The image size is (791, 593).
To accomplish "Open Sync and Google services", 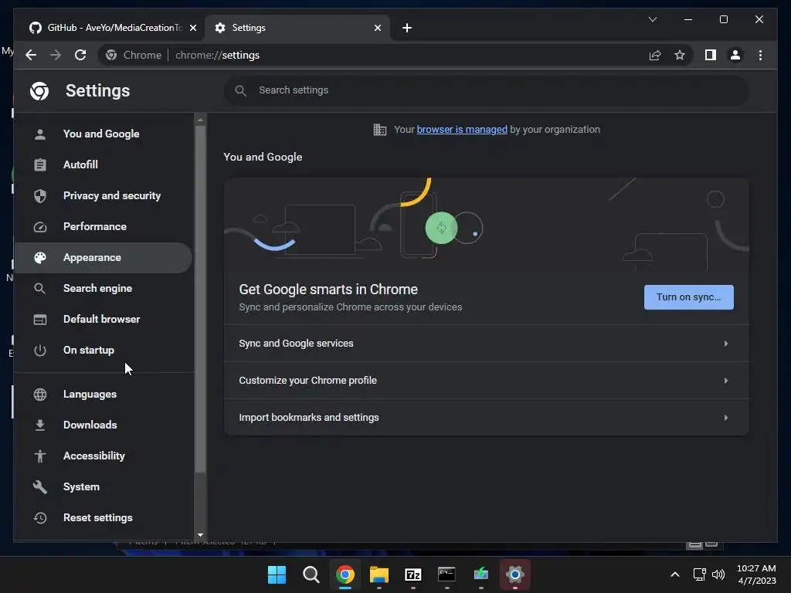I will coord(487,344).
